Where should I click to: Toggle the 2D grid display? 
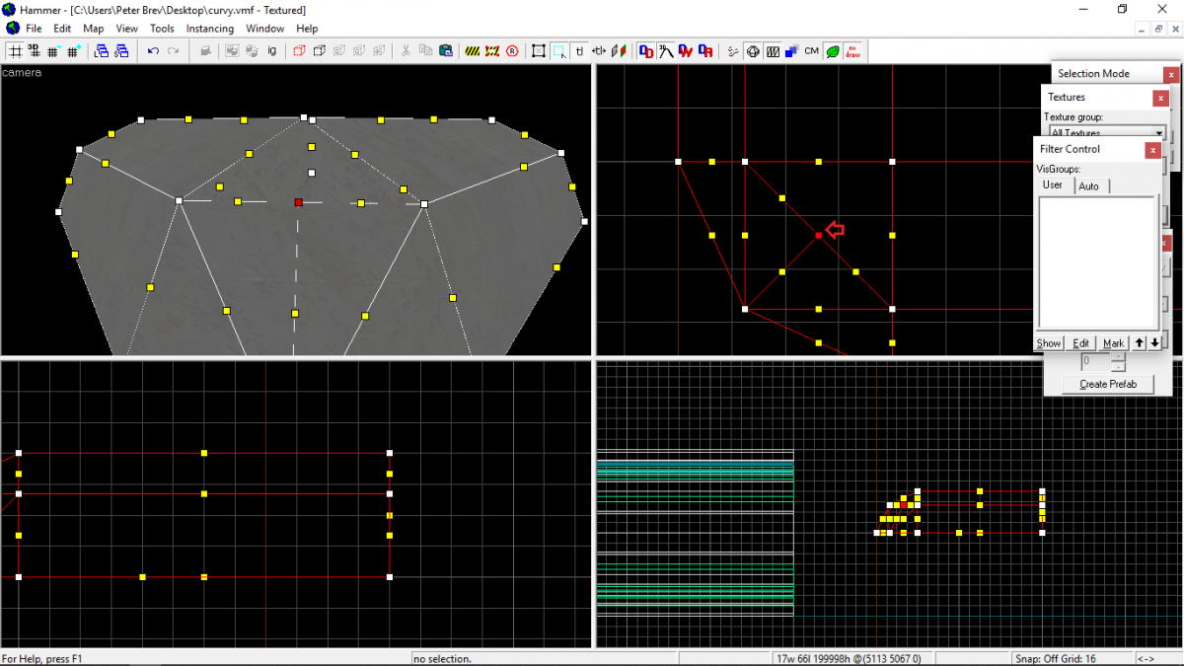point(15,50)
